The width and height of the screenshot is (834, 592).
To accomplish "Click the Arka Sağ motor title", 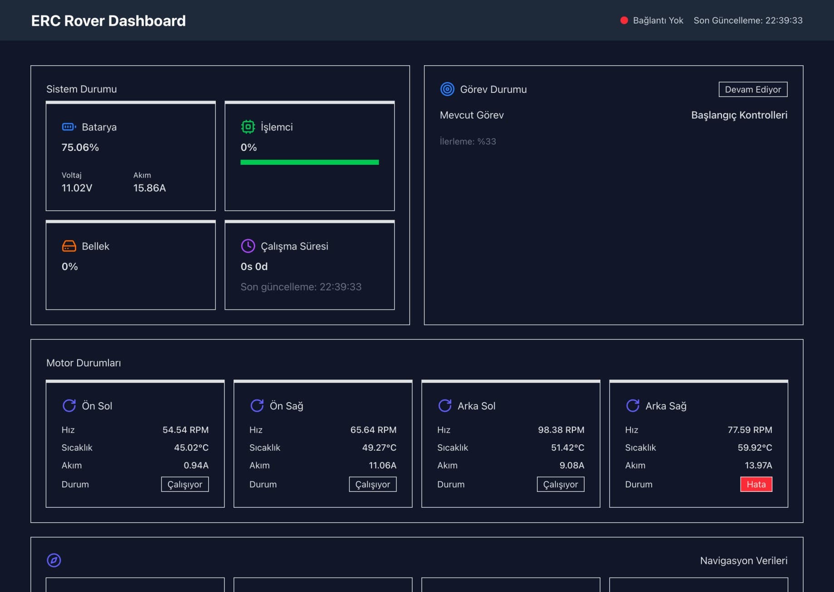I will click(x=666, y=406).
